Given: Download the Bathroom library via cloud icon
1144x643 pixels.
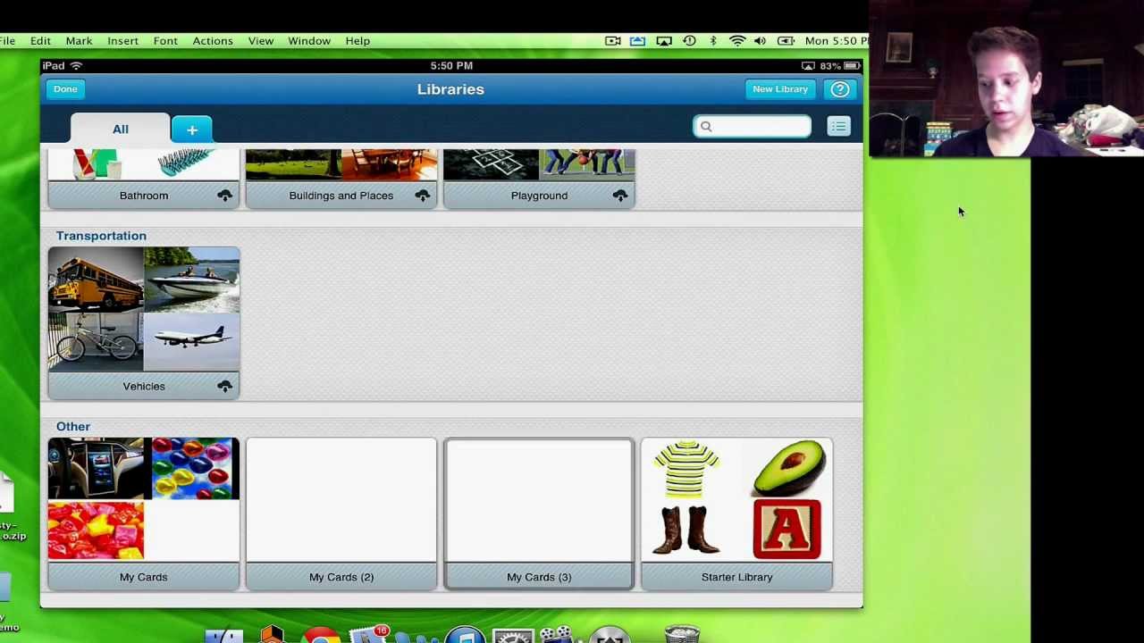Looking at the screenshot, I should (x=224, y=196).
